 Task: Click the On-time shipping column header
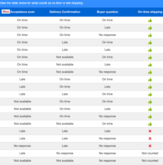(150, 12)
